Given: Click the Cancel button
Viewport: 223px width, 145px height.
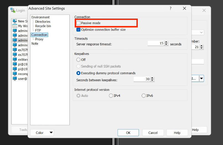Looking at the screenshot, I should click(153, 133).
